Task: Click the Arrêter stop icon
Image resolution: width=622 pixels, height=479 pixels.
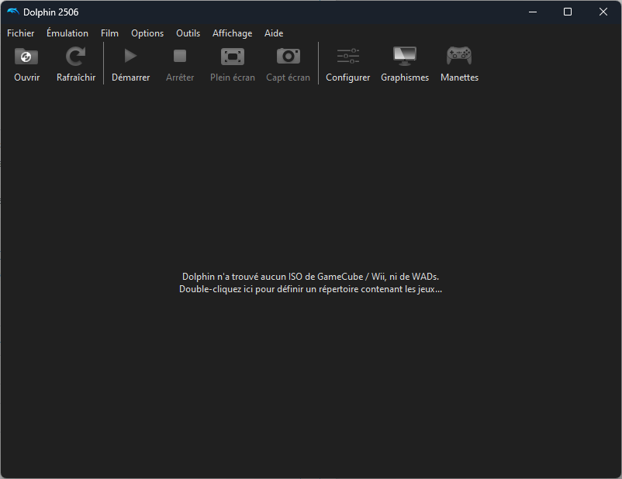Action: pyautogui.click(x=180, y=57)
